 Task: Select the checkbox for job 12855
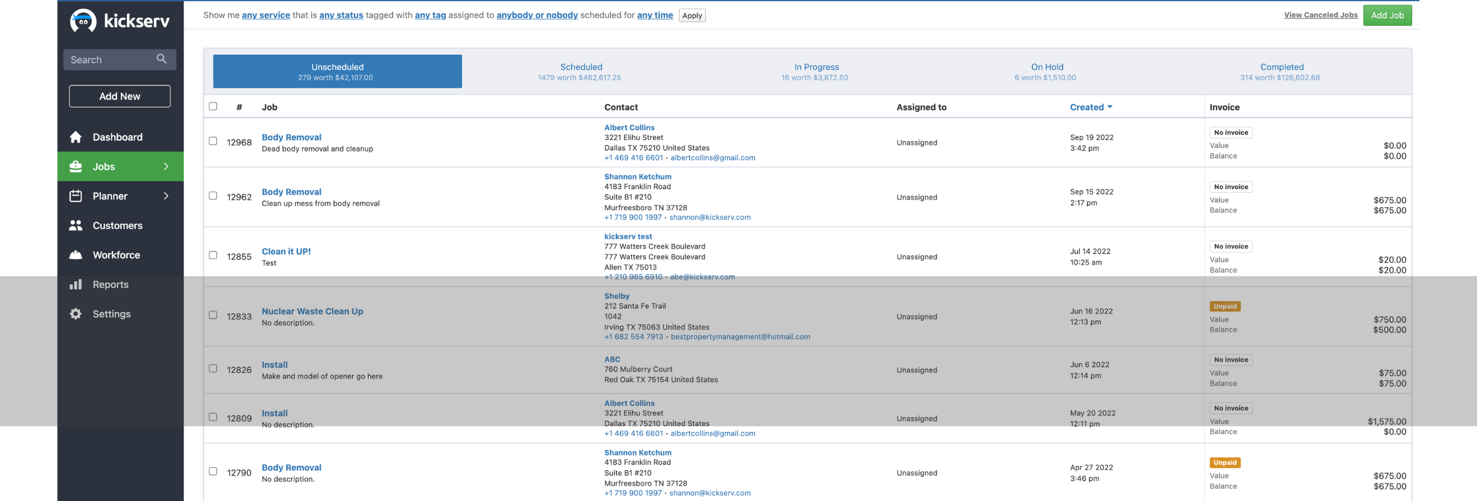pyautogui.click(x=213, y=256)
